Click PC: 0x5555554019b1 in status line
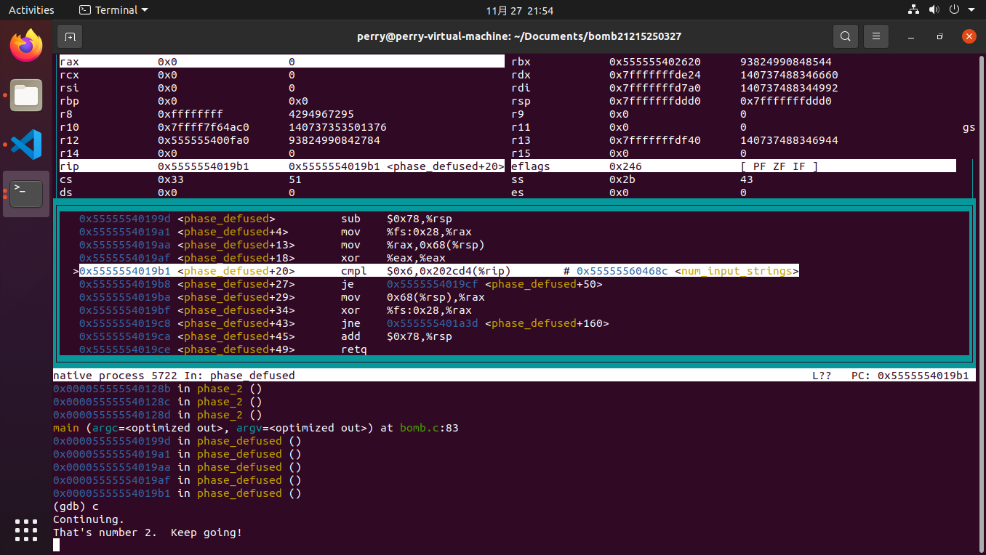 [910, 376]
